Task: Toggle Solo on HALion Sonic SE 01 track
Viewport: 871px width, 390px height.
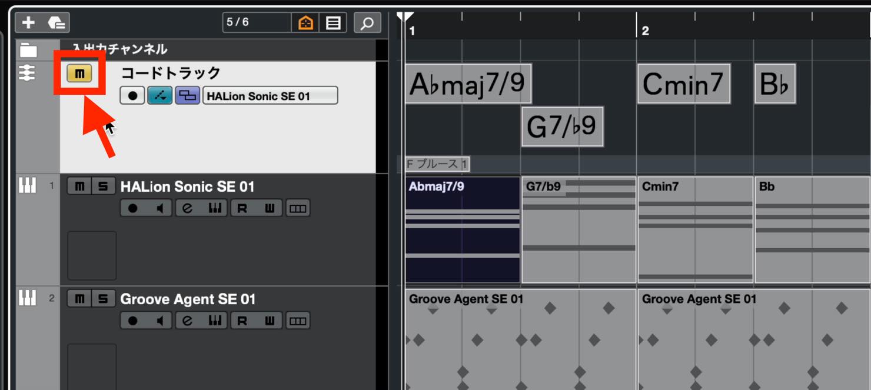Action: (x=103, y=186)
